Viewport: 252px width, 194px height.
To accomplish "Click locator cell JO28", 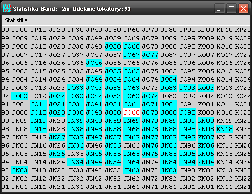I will [57, 46].
